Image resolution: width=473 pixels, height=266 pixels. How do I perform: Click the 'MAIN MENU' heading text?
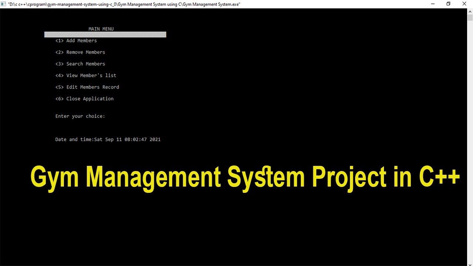[101, 29]
